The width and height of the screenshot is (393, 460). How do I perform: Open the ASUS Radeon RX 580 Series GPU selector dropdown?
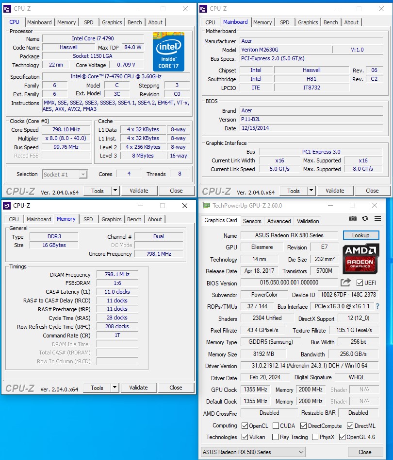pos(253,452)
